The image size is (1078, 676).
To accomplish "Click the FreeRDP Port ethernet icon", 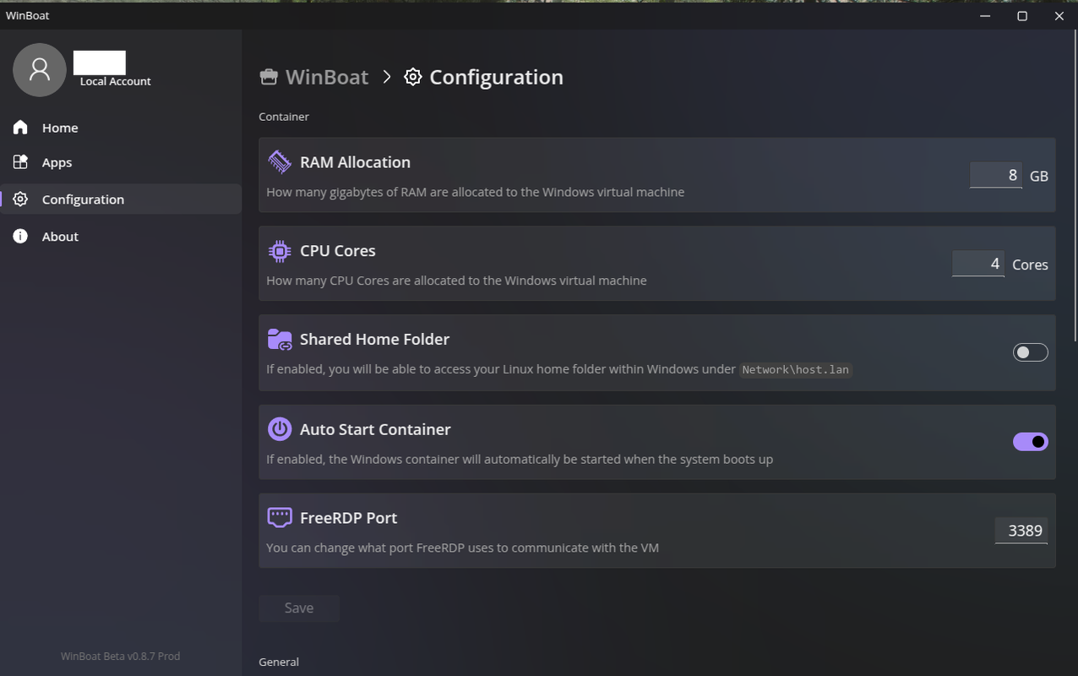I will tap(279, 517).
